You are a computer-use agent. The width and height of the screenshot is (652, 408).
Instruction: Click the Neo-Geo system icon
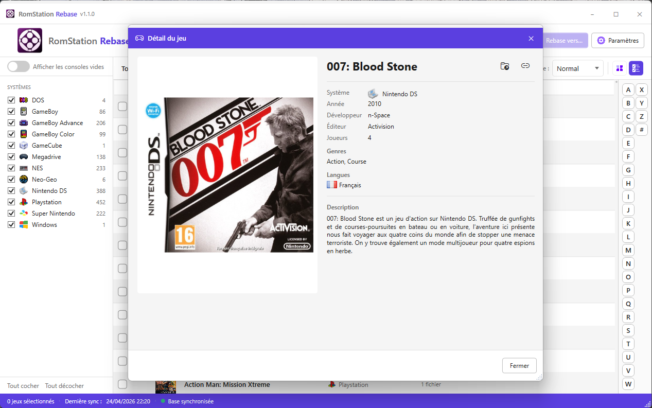point(24,180)
